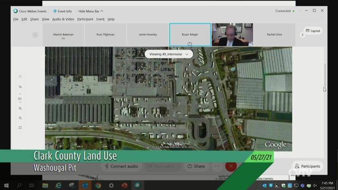Image resolution: width=338 pixels, height=190 pixels.
Task: Go to previous page with up arrow
Action: (x=20, y=94)
